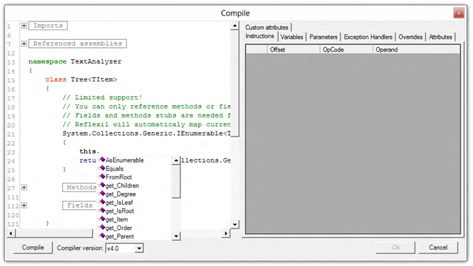Select AsEnumerable in the autocomplete list
Image resolution: width=473 pixels, height=266 pixels.
[x=125, y=160]
